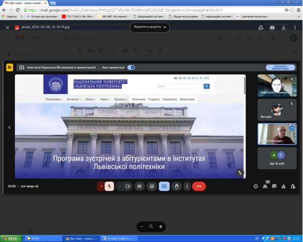The image size is (303, 242).
Task: Switch to the '25 РІК' folder in the taskbar
Action: point(43,238)
